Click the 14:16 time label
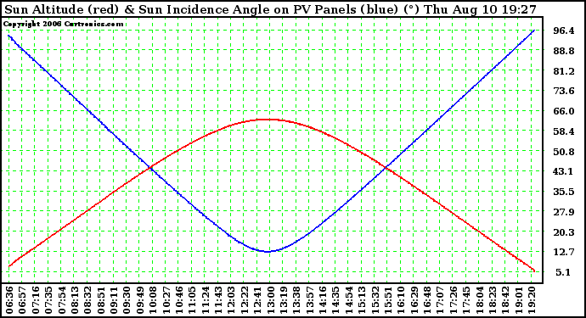 click(323, 300)
